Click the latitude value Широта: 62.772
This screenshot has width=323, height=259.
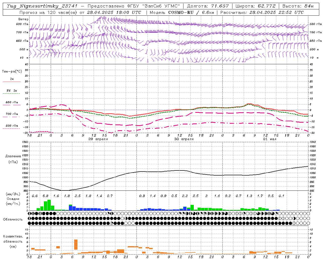(256, 6)
